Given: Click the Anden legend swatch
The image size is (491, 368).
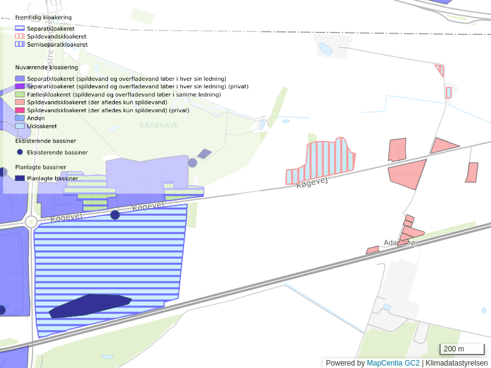Looking at the screenshot, I should pyautogui.click(x=20, y=118).
